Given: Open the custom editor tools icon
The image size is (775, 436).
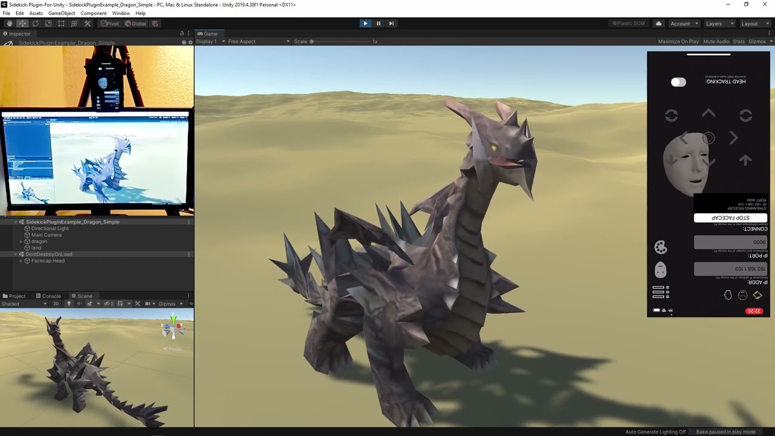Looking at the screenshot, I should 87,24.
